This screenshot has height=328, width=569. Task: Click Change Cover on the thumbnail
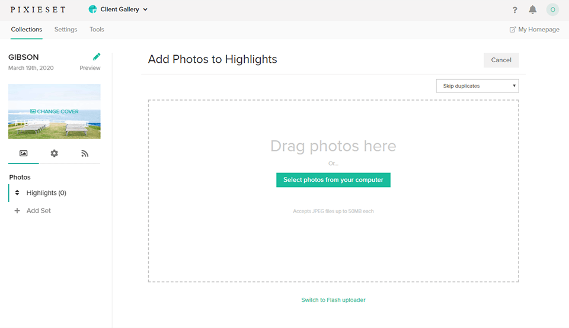tap(55, 111)
